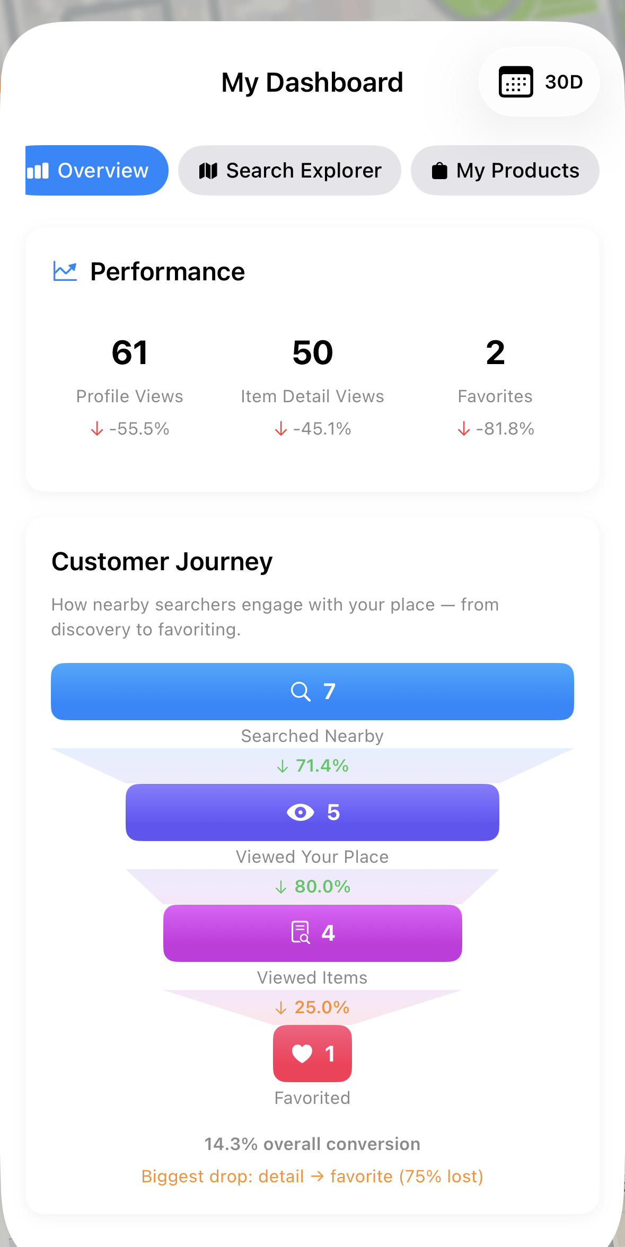Switch to the Search Explorer tab
625x1247 pixels.
coord(289,170)
